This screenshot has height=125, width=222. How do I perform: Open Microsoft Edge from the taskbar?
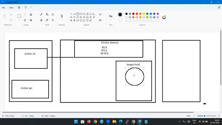[121, 122]
